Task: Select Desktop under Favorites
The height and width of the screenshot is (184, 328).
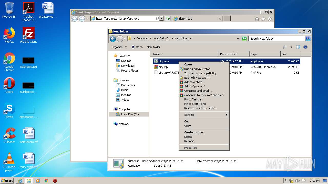Action: [x=124, y=61]
